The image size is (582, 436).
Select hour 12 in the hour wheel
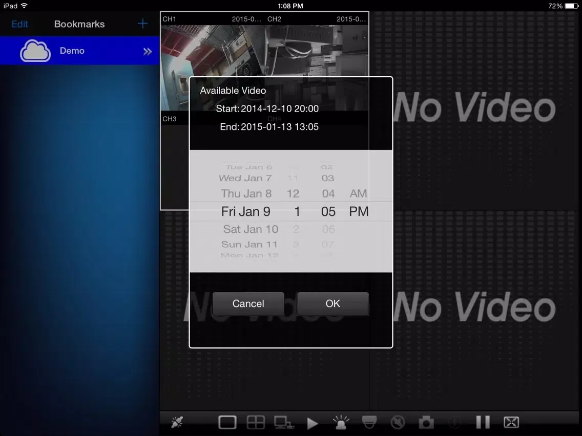coord(293,193)
